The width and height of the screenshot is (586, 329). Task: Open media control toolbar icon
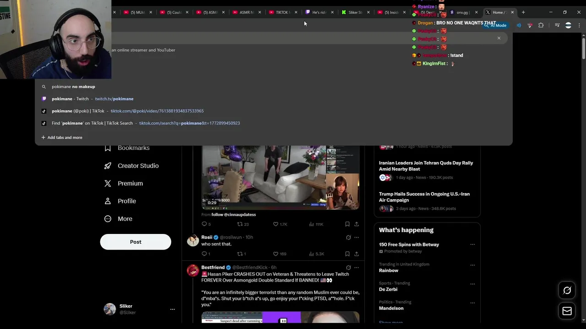pos(557,25)
